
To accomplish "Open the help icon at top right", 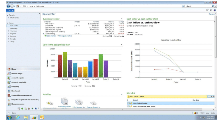I will [215, 10].
